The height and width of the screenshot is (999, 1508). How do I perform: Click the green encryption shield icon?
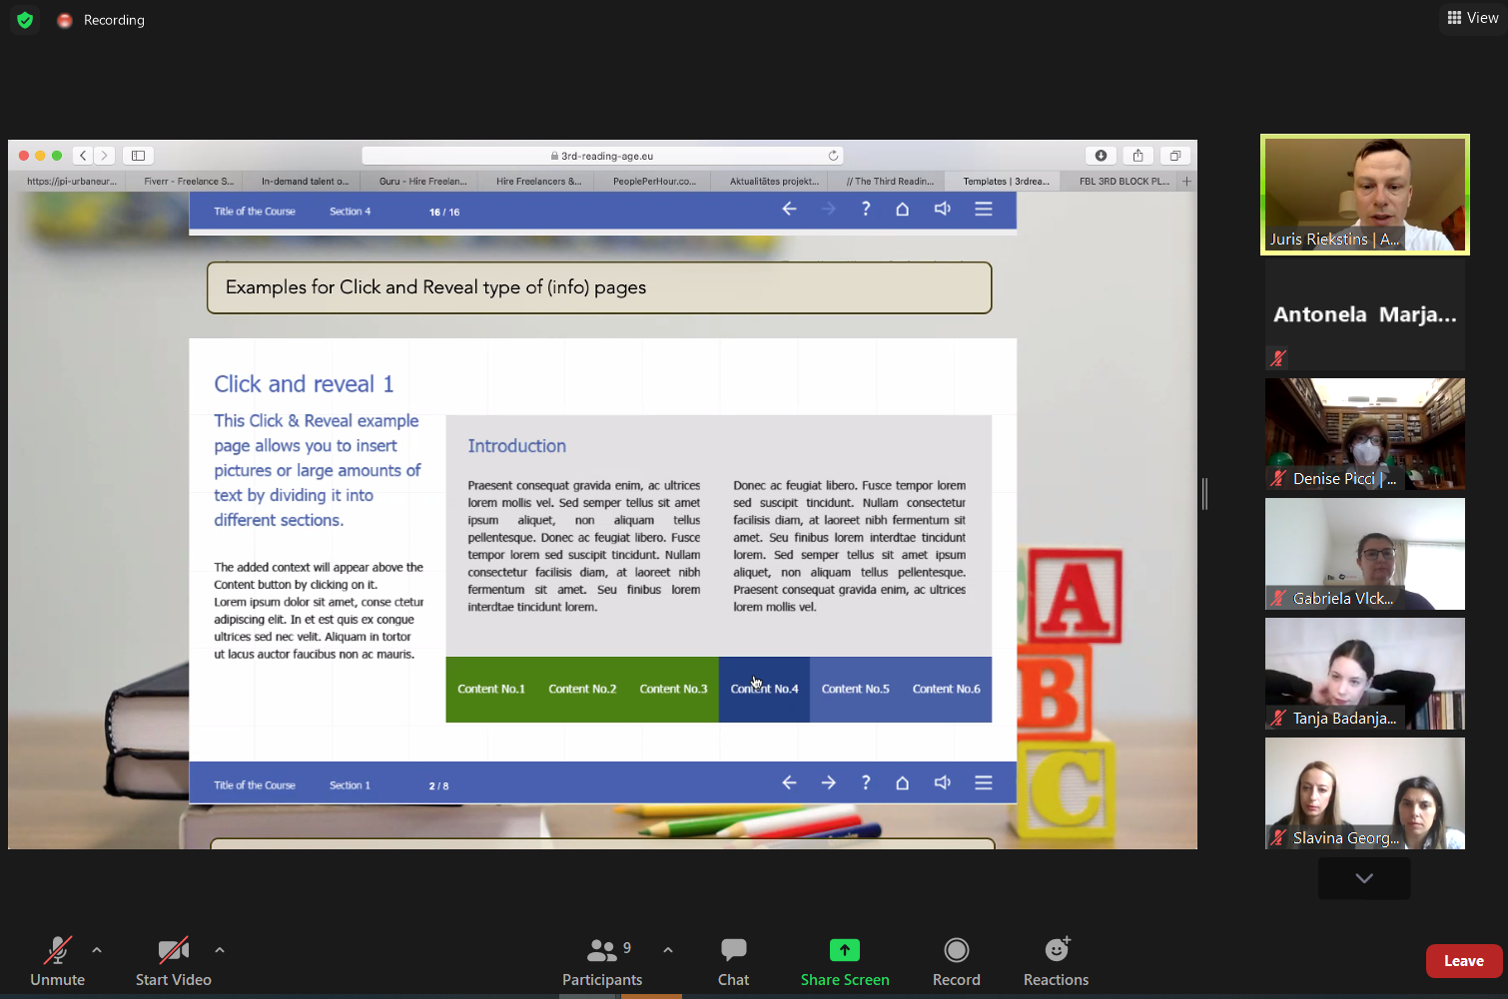coord(25,20)
